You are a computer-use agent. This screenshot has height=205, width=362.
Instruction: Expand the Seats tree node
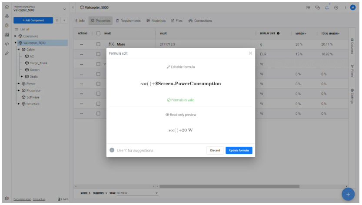point(22,76)
